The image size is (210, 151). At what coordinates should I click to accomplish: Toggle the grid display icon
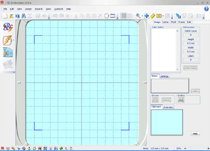(124, 16)
